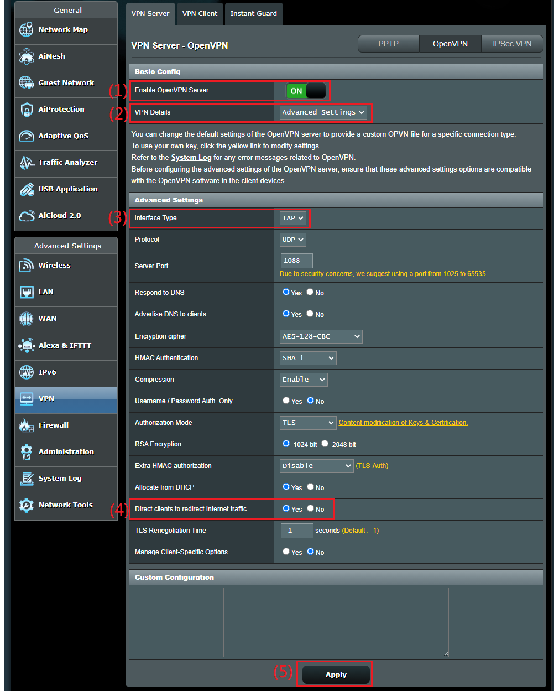This screenshot has height=691, width=554.
Task: Select Yes for Manage Client-Specific Options
Action: tap(286, 552)
